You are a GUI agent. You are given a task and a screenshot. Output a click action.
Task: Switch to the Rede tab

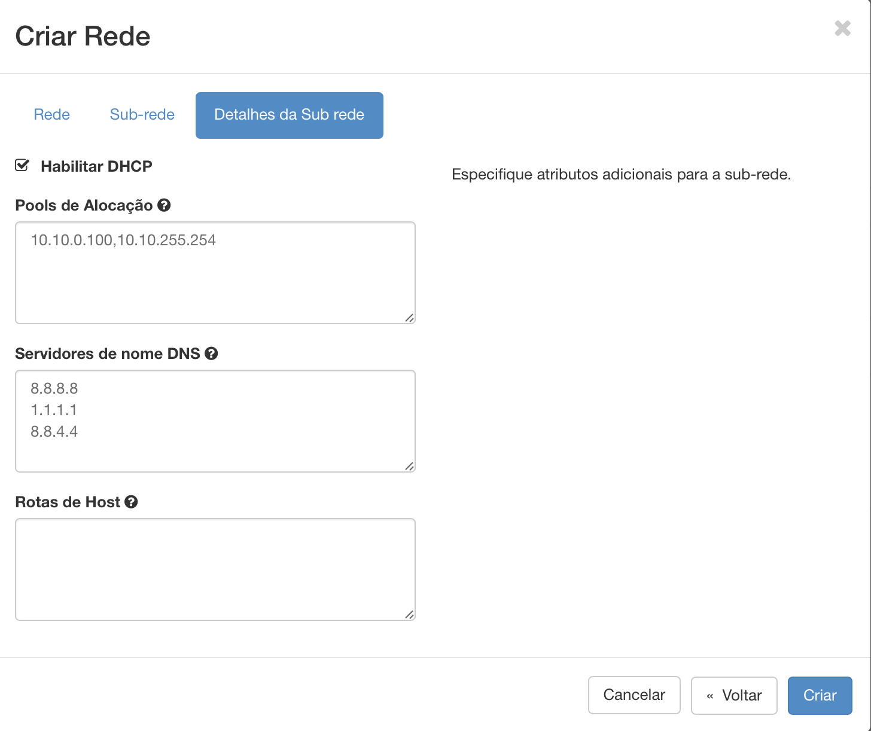click(x=52, y=115)
